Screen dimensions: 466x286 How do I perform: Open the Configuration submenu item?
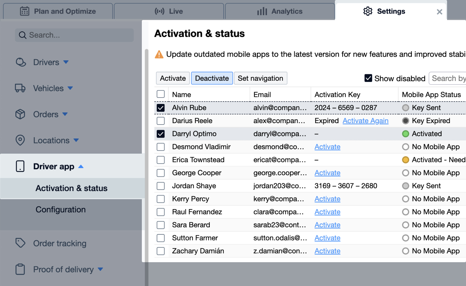[61, 210]
